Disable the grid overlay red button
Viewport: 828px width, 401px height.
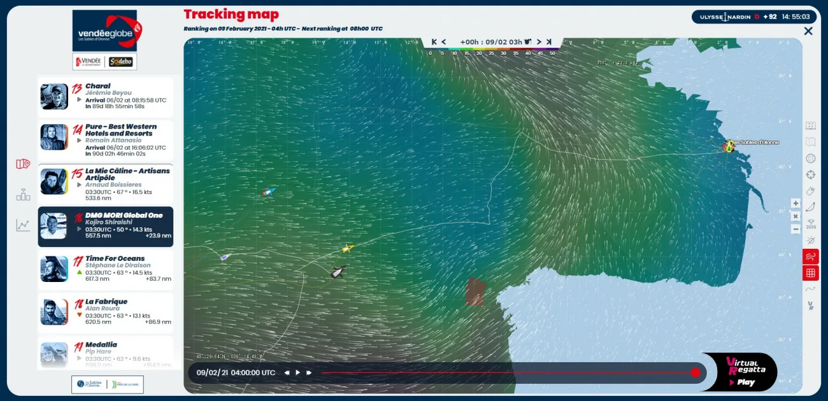pos(811,273)
